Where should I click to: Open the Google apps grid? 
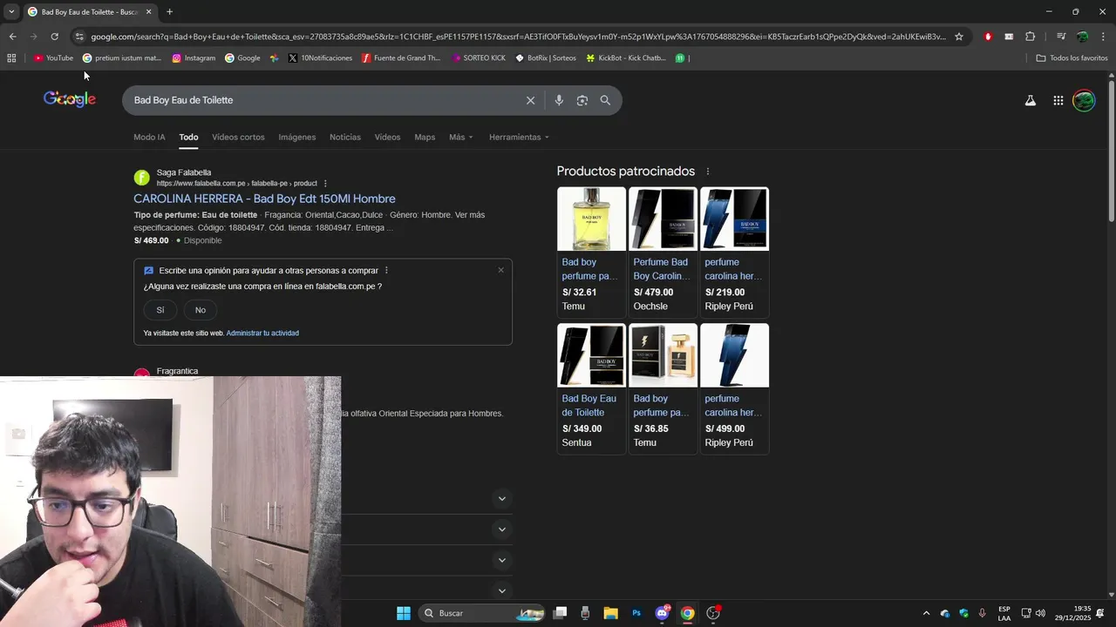[1058, 100]
